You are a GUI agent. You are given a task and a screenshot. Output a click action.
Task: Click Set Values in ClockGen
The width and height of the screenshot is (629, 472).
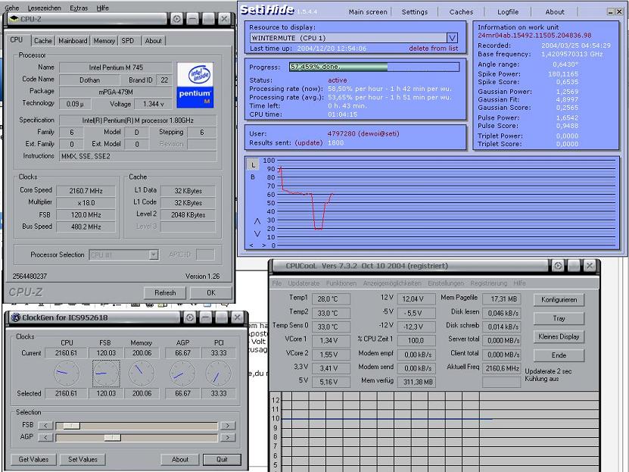pyautogui.click(x=83, y=460)
